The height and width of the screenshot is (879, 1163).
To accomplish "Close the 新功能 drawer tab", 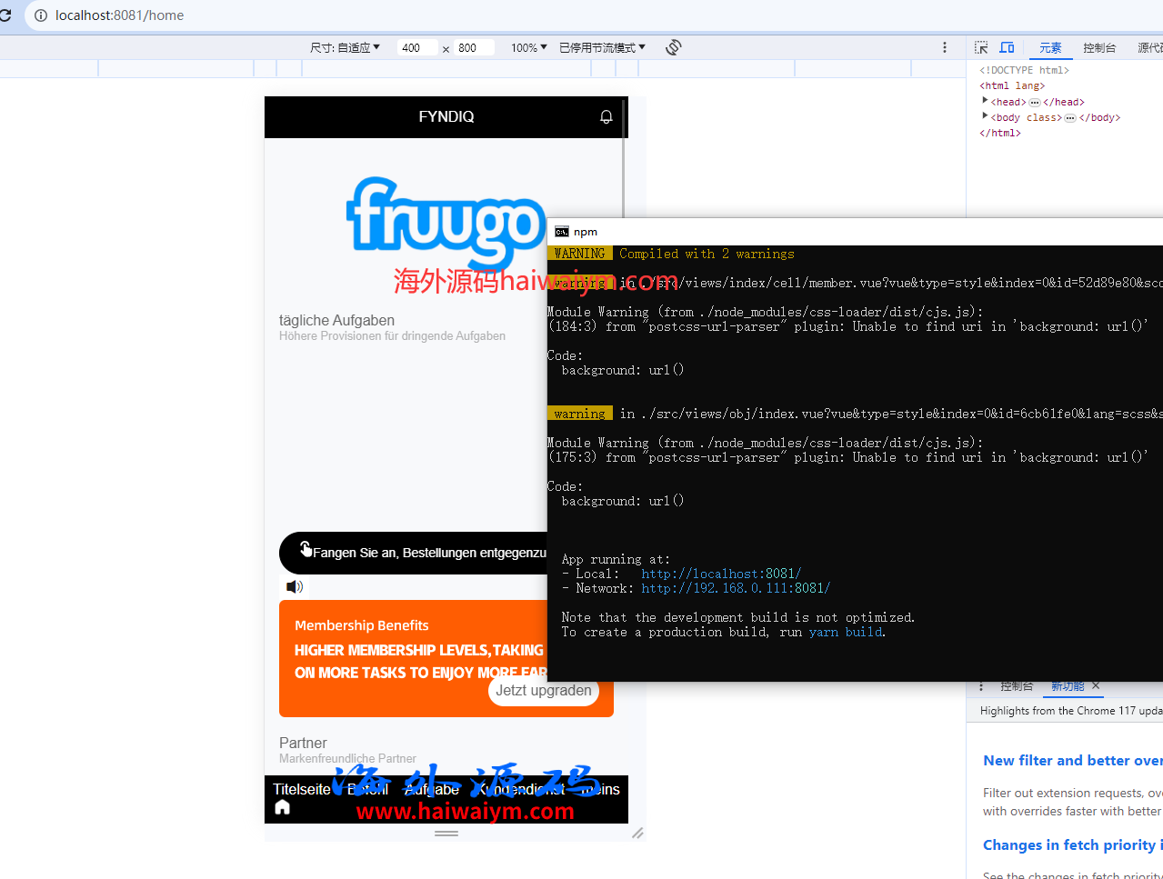I will 1096,685.
